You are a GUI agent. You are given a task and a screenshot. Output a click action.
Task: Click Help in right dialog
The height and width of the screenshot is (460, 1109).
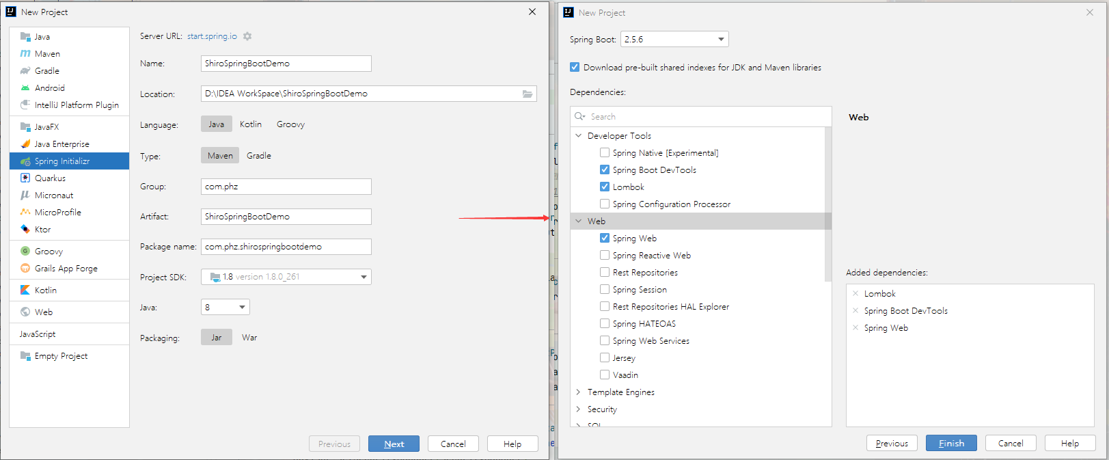(1070, 444)
